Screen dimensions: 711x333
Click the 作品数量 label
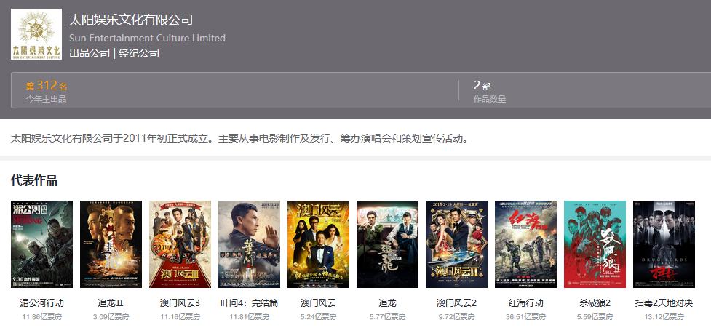[490, 99]
